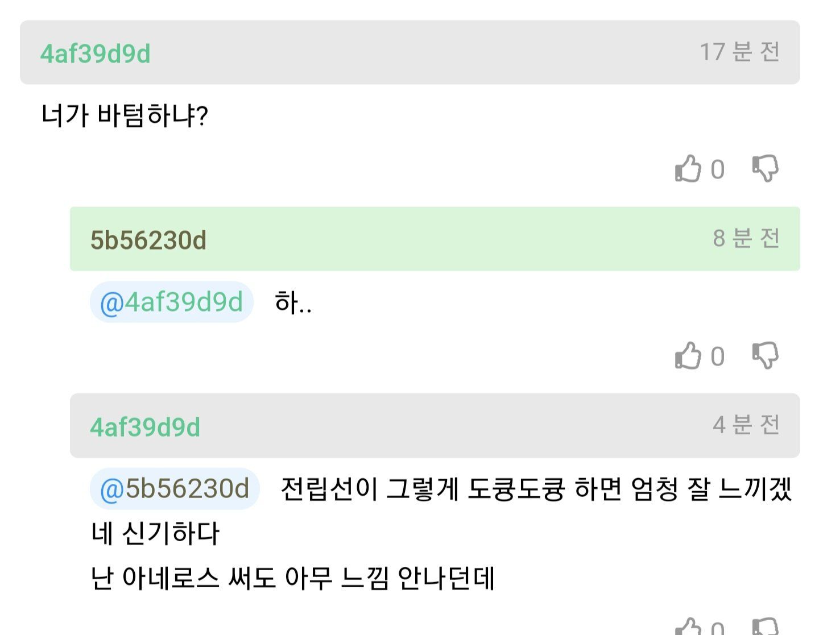The height and width of the screenshot is (635, 819).
Task: Select the comment text "너가 바텀하냐?"
Action: (x=125, y=116)
